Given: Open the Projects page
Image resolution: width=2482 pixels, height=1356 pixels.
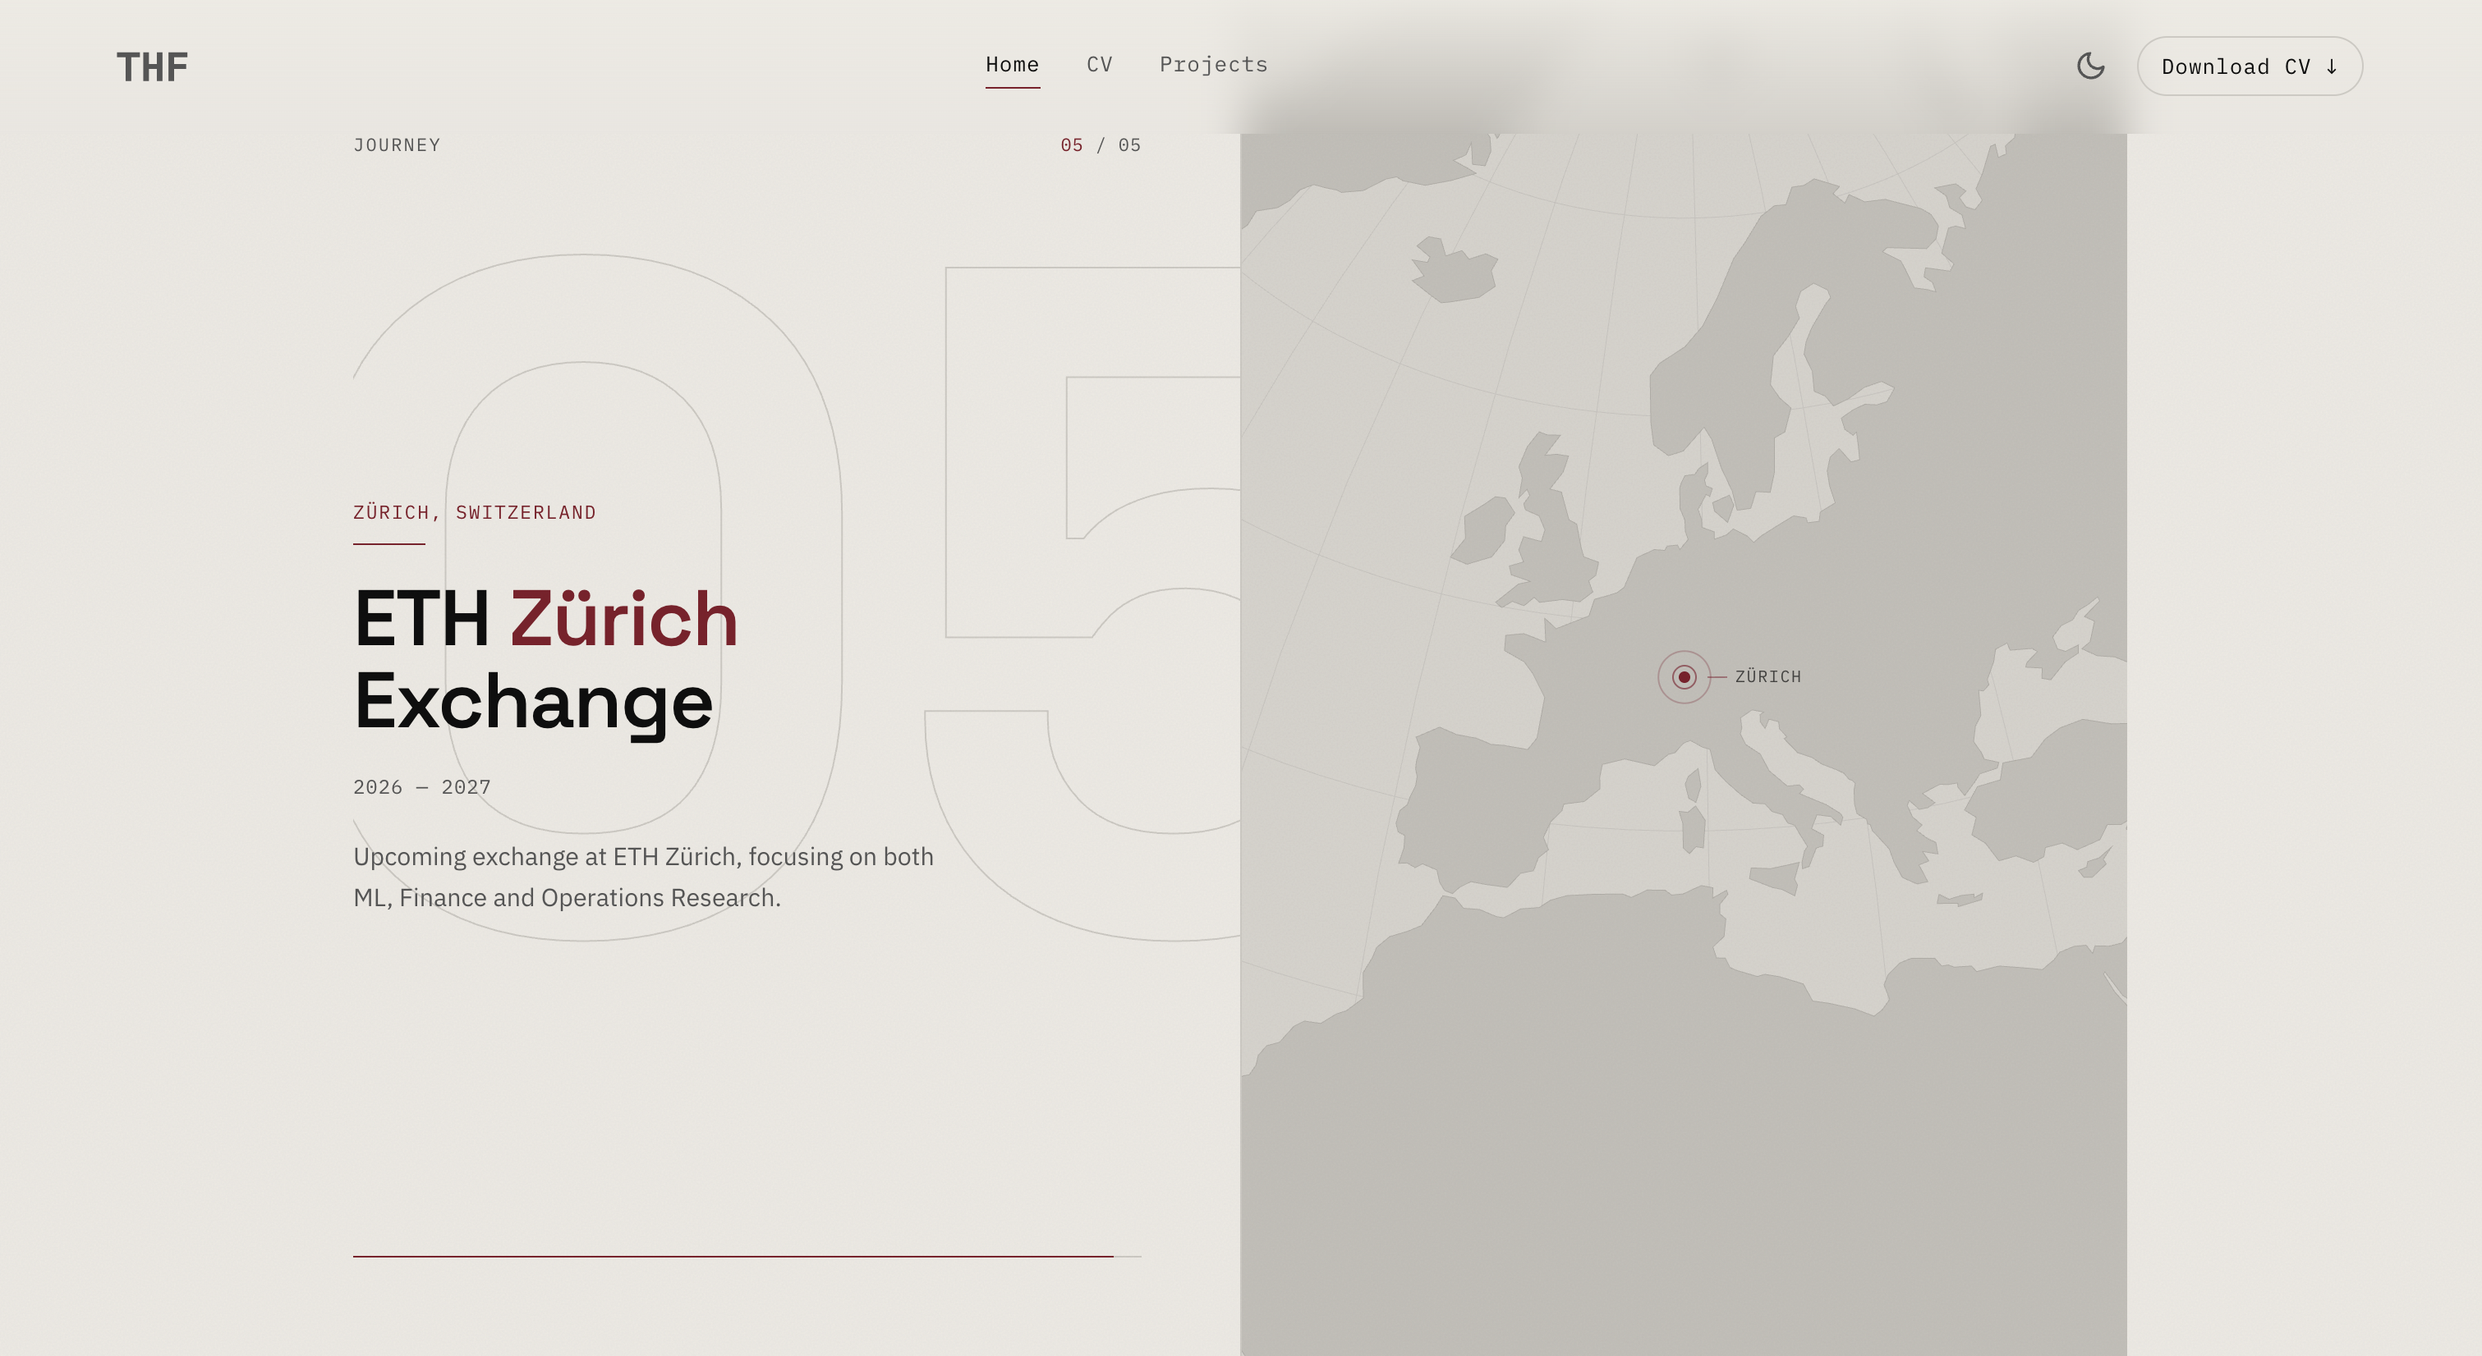Looking at the screenshot, I should coord(1213,65).
